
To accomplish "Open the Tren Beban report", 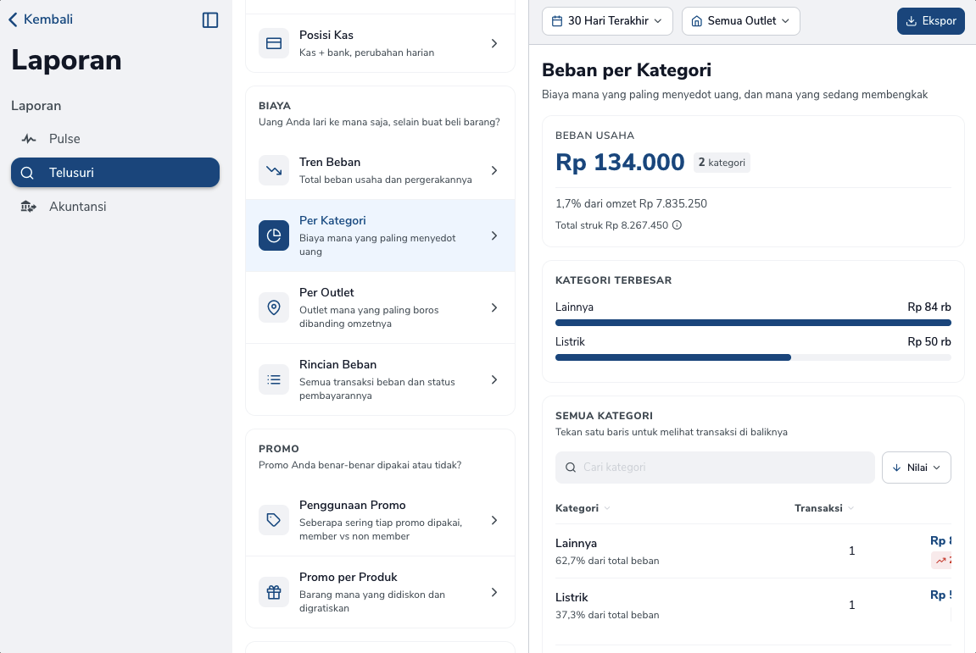I will pos(381,170).
